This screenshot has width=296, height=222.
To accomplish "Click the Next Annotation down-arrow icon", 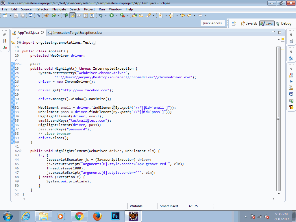I will (x=160, y=16).
